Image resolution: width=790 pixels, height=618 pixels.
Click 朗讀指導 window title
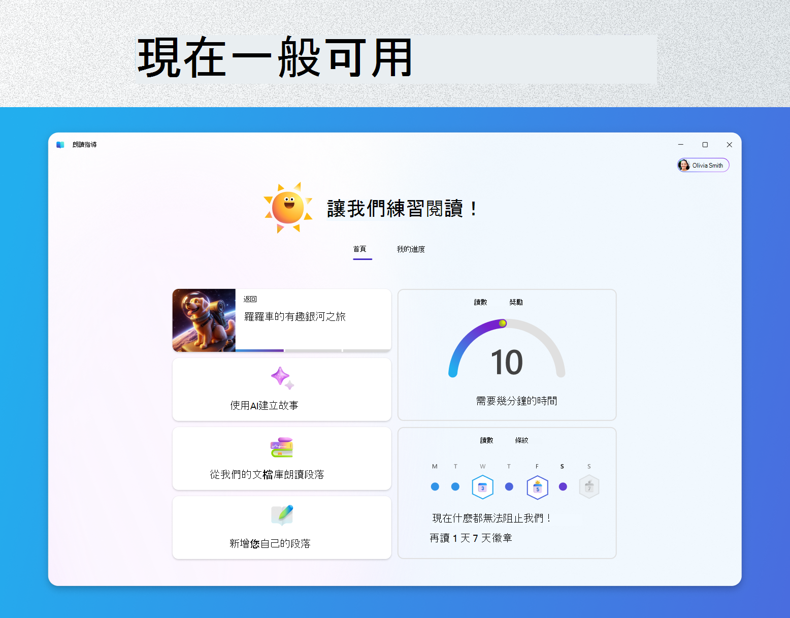[84, 145]
